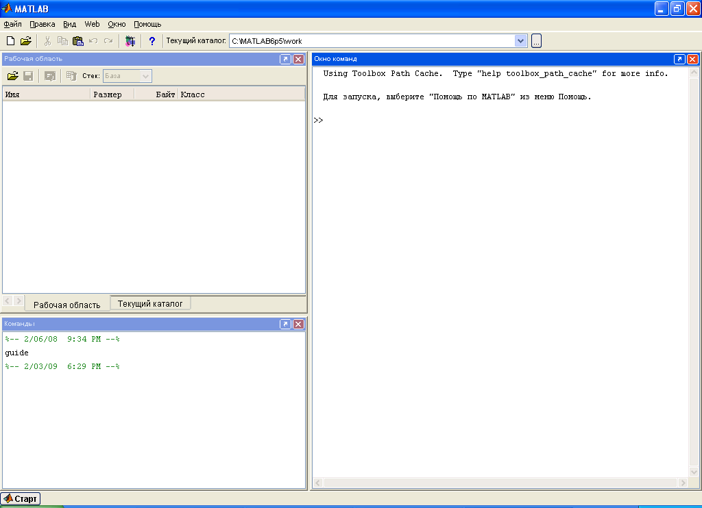Sort workspace by Имя column header

coord(47,94)
